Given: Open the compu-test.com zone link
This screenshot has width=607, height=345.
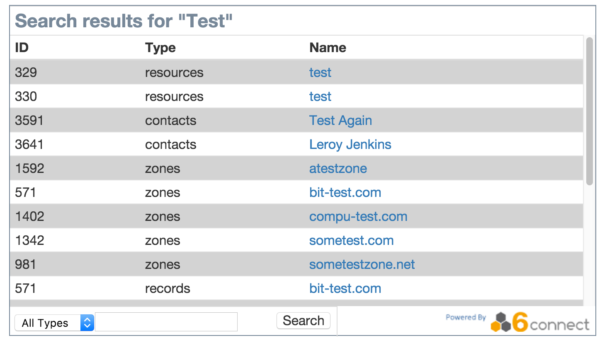Looking at the screenshot, I should (x=358, y=216).
